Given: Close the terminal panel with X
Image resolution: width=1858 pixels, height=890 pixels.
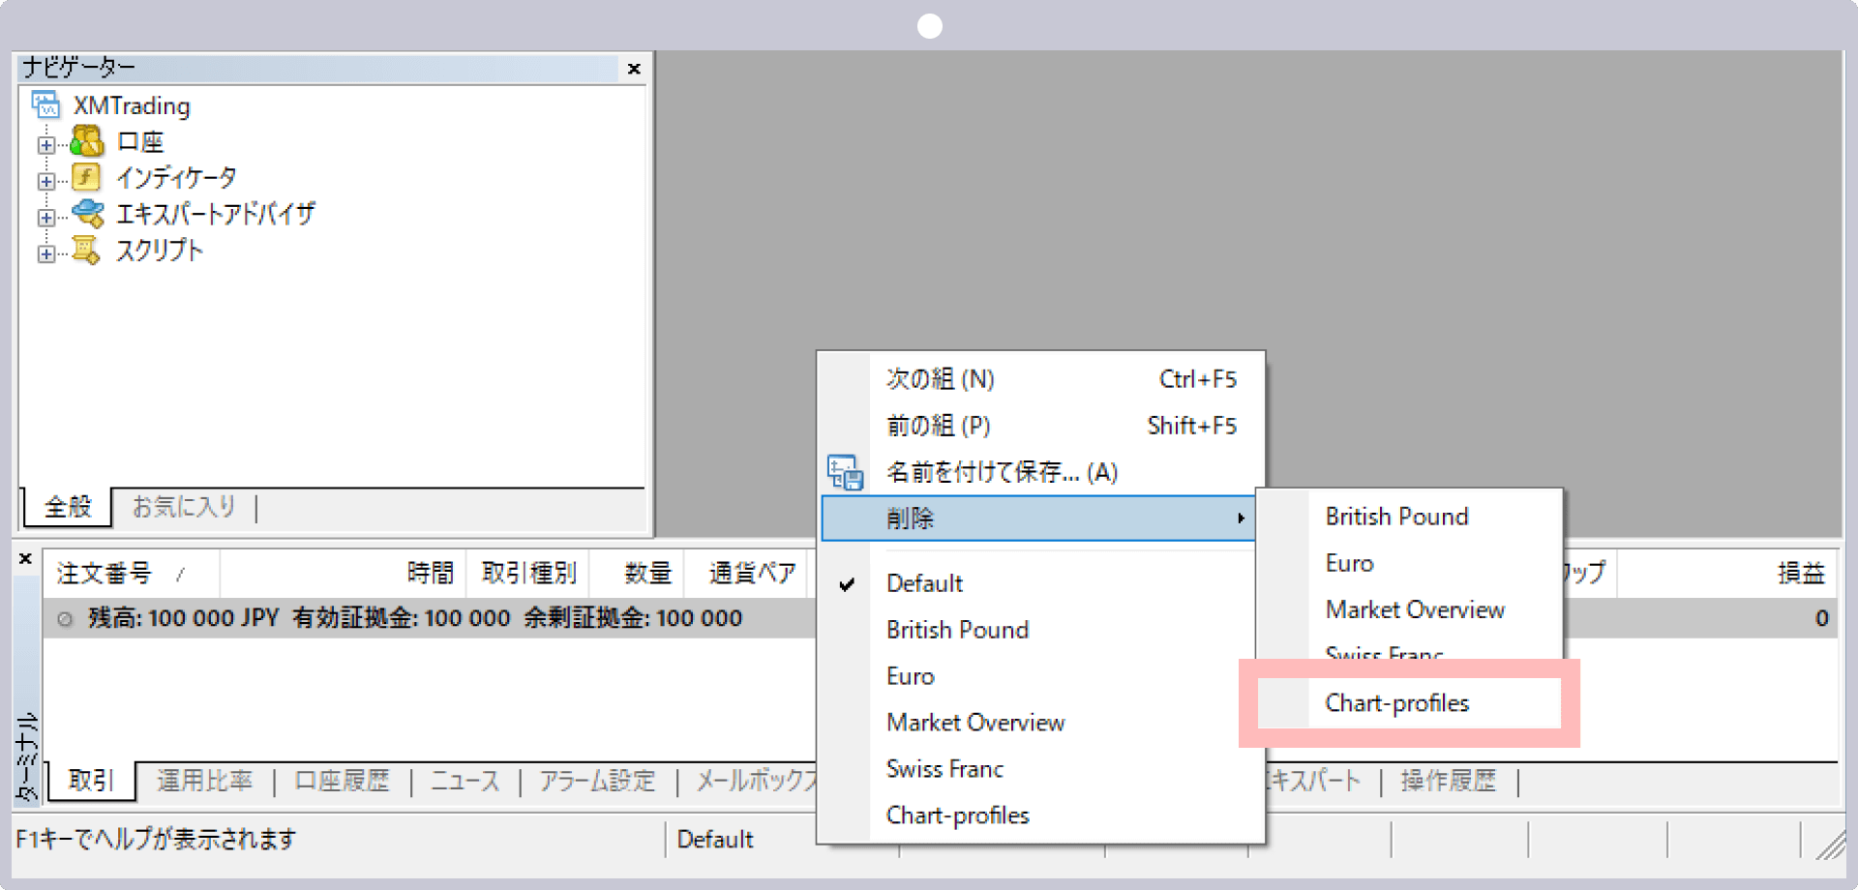Looking at the screenshot, I should click(26, 559).
